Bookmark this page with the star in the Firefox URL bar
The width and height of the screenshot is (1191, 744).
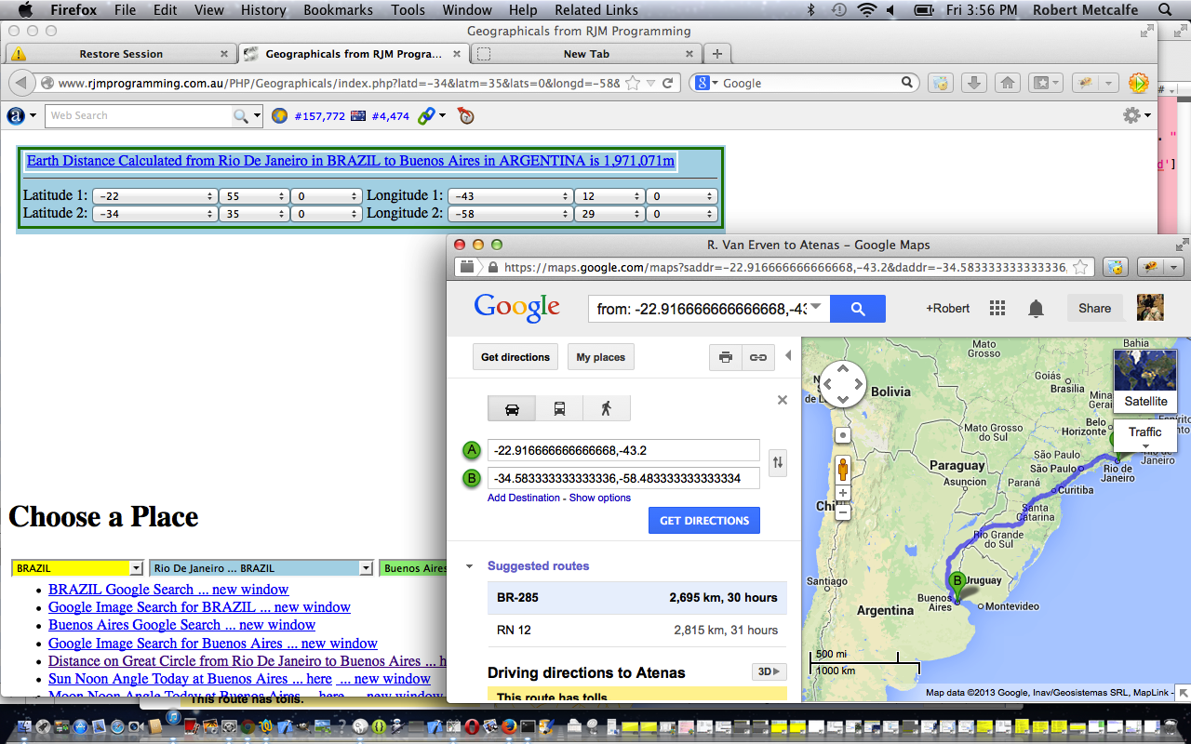tap(633, 83)
